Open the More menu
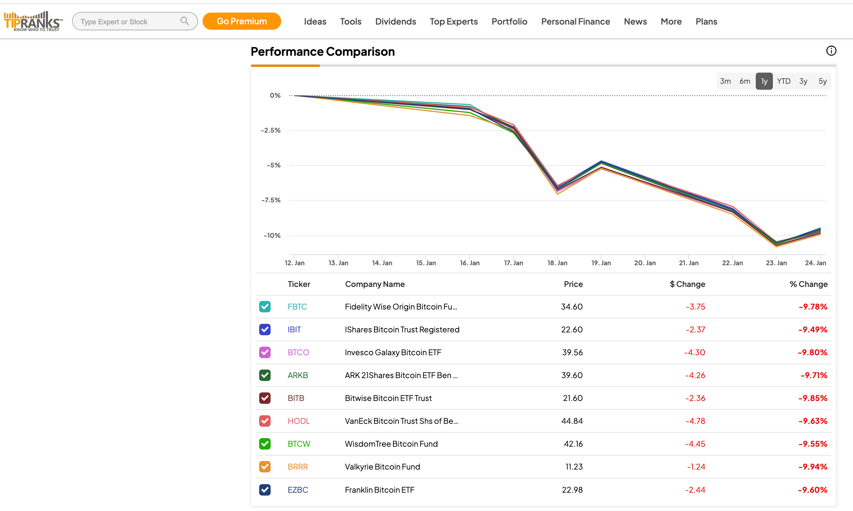Screen dimensions: 853x511 pyautogui.click(x=671, y=22)
